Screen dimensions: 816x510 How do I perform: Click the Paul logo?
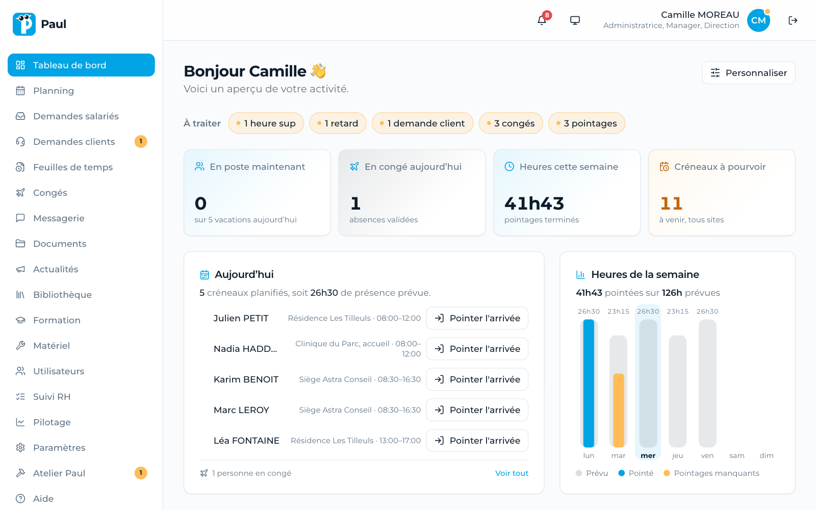(24, 24)
